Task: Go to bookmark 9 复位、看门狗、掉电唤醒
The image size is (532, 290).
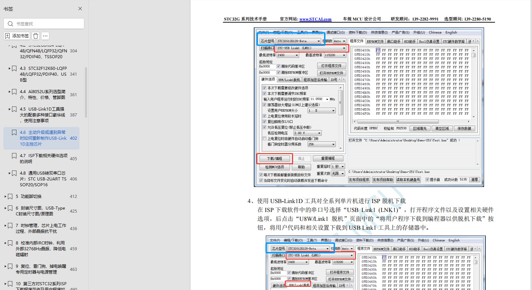Action: pos(41,269)
